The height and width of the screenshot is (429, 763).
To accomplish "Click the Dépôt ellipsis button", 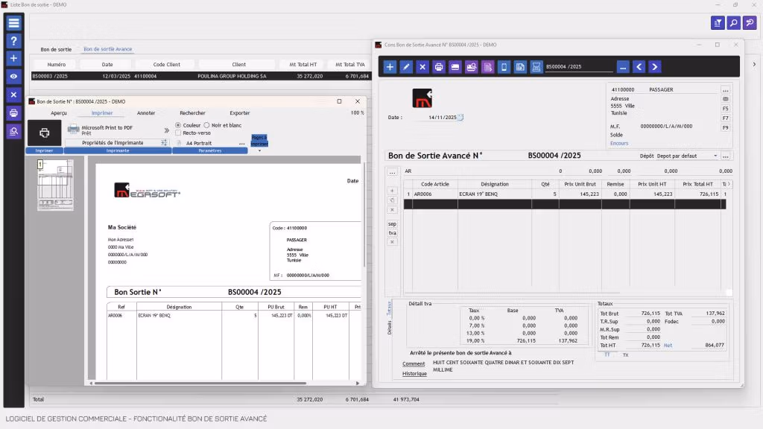I will coord(726,156).
